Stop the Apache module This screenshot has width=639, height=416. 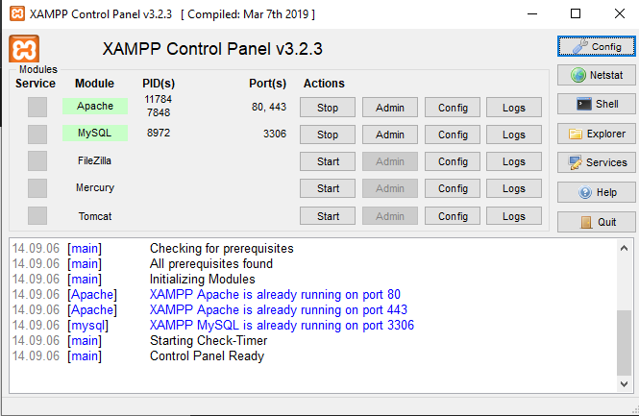pos(328,108)
